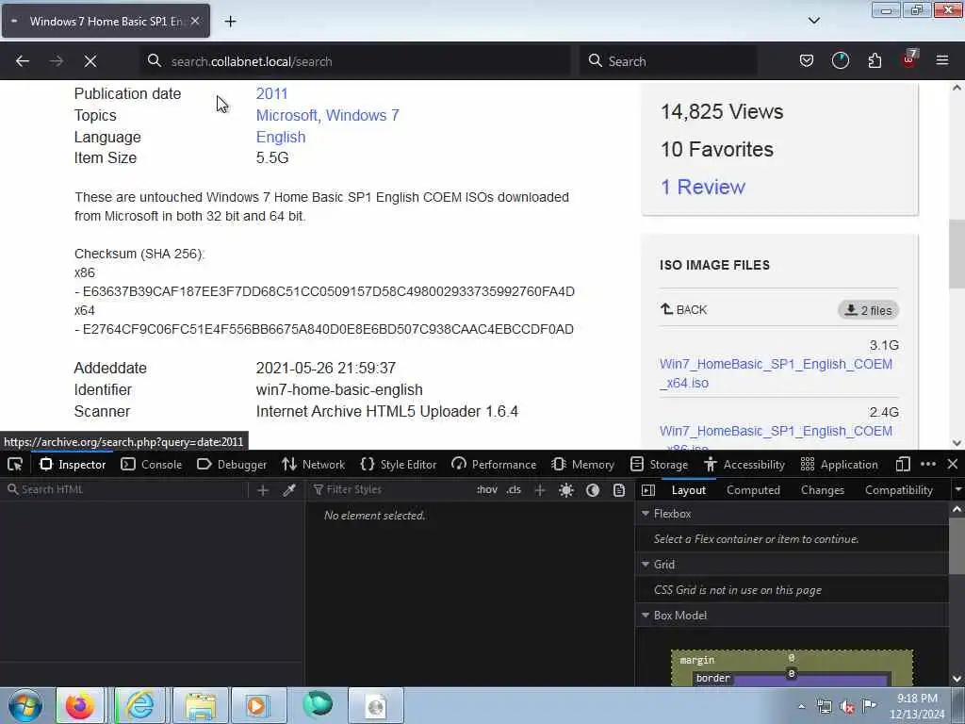Toggle the :hov pseudo-class panel
This screenshot has height=724, width=965.
point(487,490)
